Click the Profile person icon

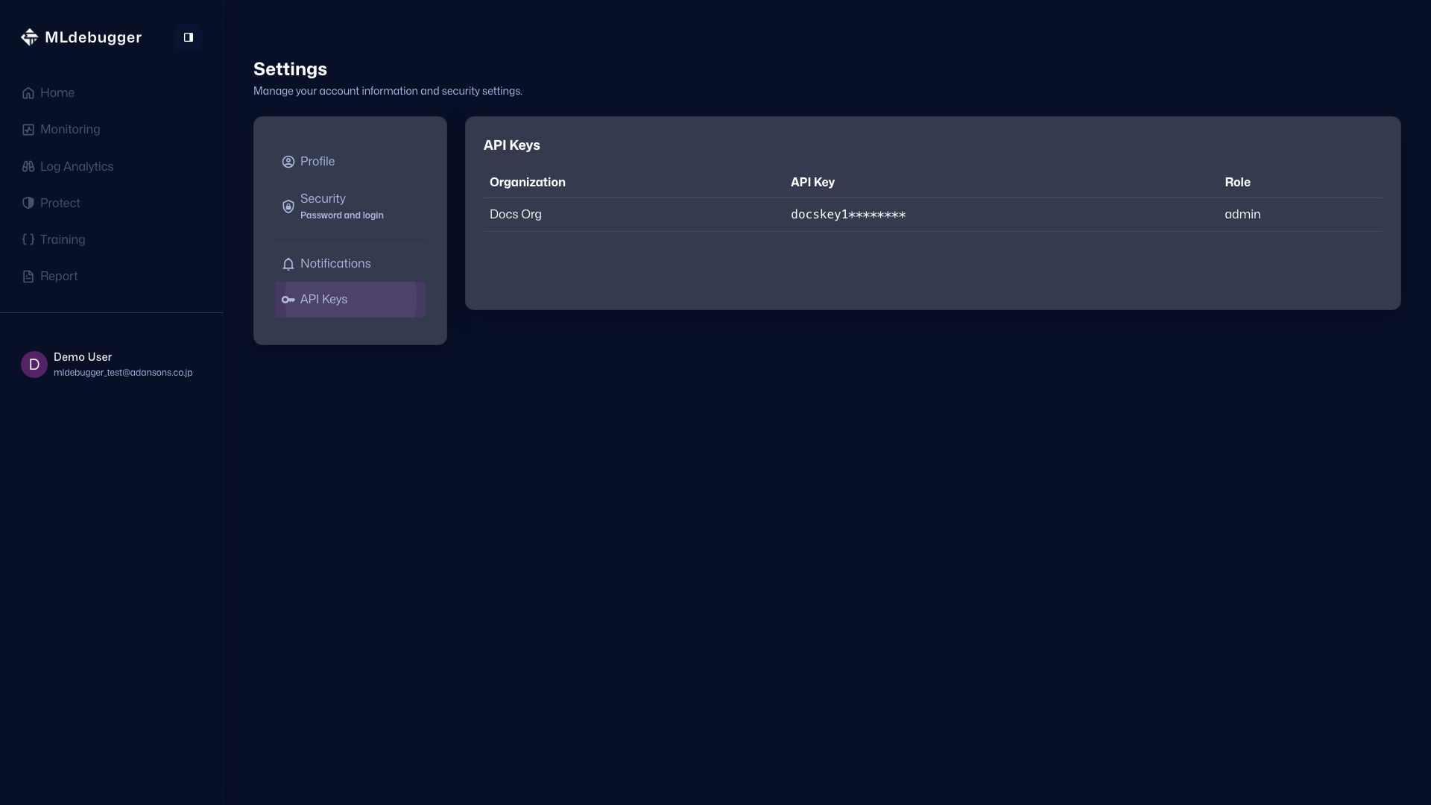coord(288,162)
